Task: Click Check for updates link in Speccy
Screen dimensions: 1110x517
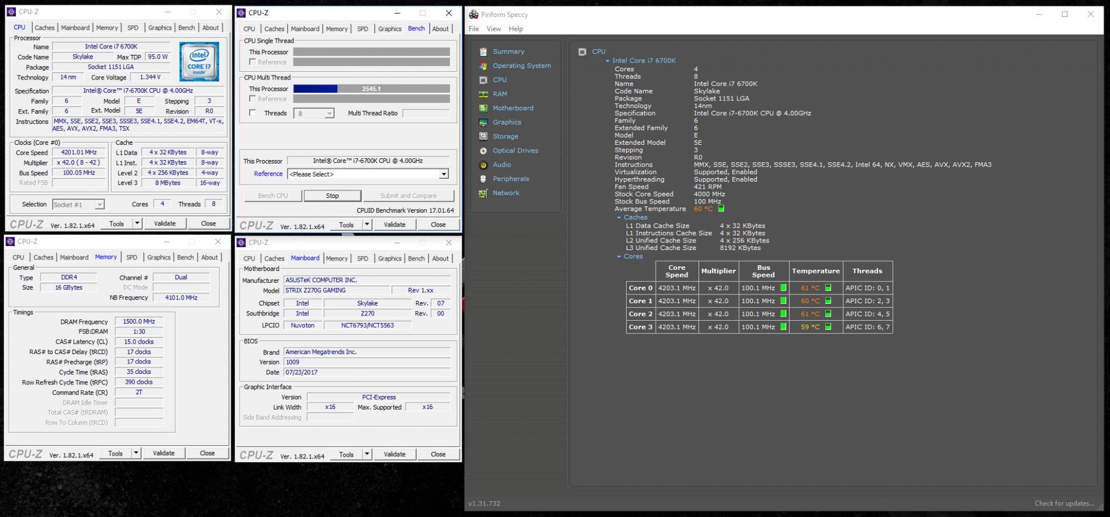Action: click(1064, 503)
